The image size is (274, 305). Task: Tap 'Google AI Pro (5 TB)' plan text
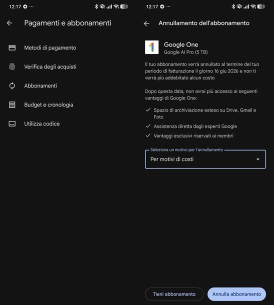tap(185, 52)
